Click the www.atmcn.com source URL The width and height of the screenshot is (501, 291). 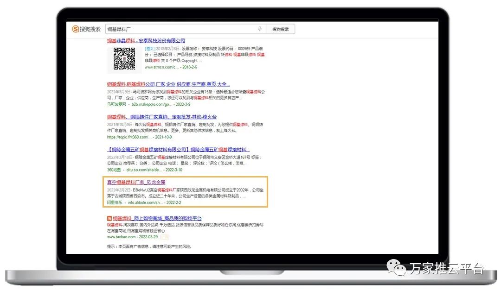tap(161, 67)
